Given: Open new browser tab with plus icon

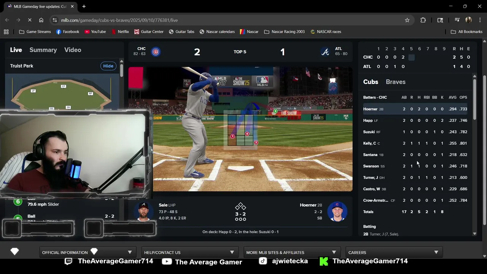Looking at the screenshot, I should [84, 6].
